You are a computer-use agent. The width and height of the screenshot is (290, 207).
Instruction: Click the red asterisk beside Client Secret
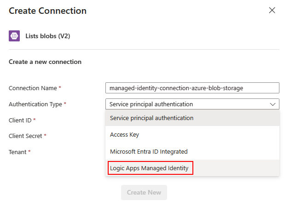[45, 136]
